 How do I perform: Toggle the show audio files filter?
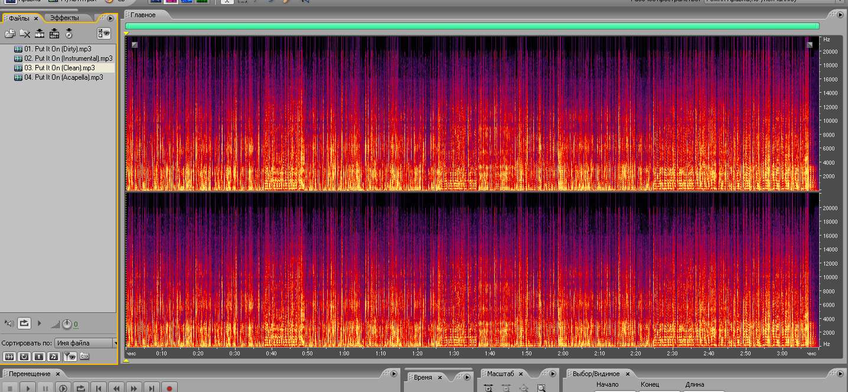[9, 356]
